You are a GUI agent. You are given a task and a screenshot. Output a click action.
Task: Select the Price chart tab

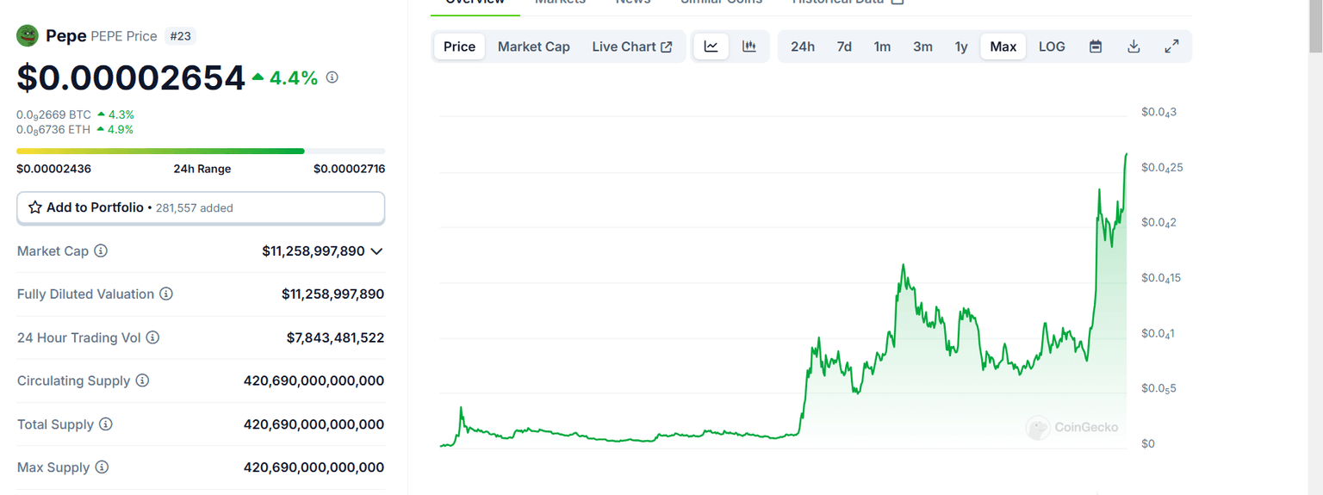459,46
